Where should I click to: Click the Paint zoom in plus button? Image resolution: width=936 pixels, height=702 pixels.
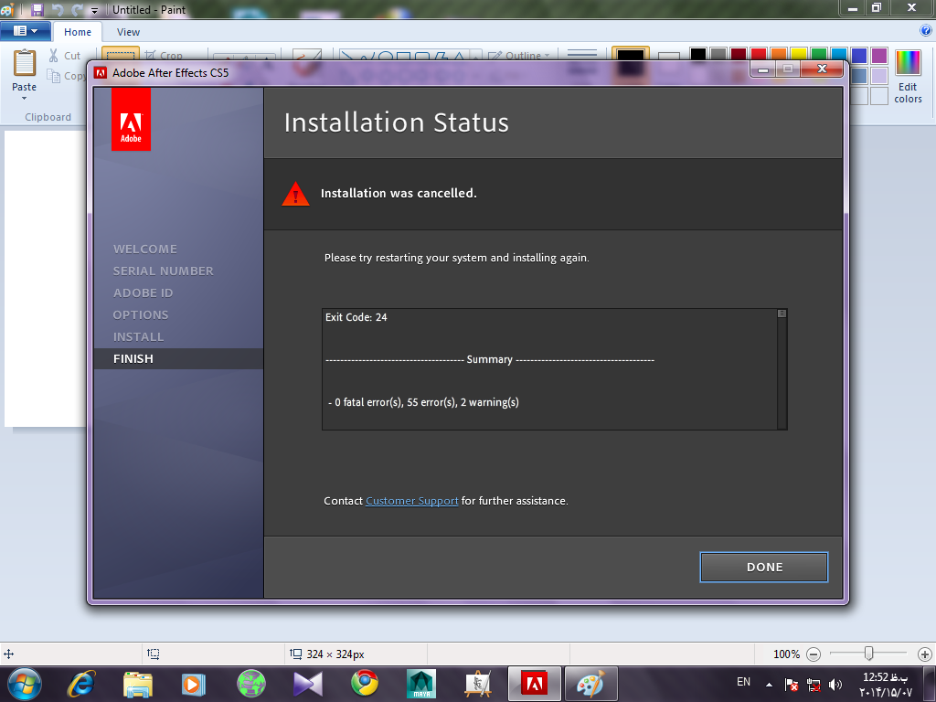click(925, 654)
